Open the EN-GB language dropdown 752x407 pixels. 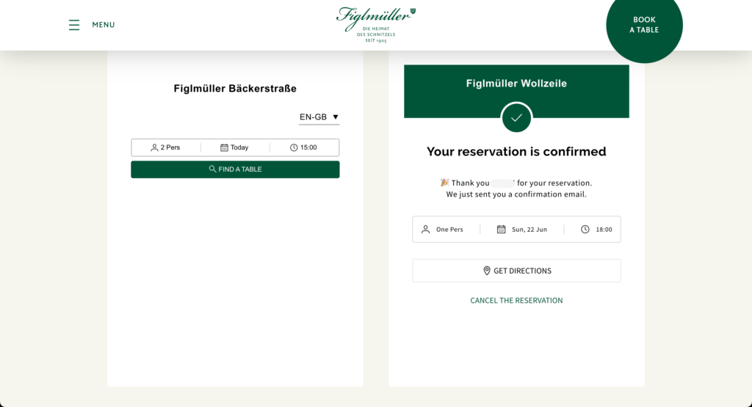319,117
